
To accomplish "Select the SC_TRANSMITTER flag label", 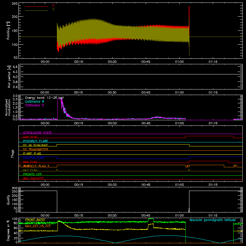I will (x=35, y=149).
